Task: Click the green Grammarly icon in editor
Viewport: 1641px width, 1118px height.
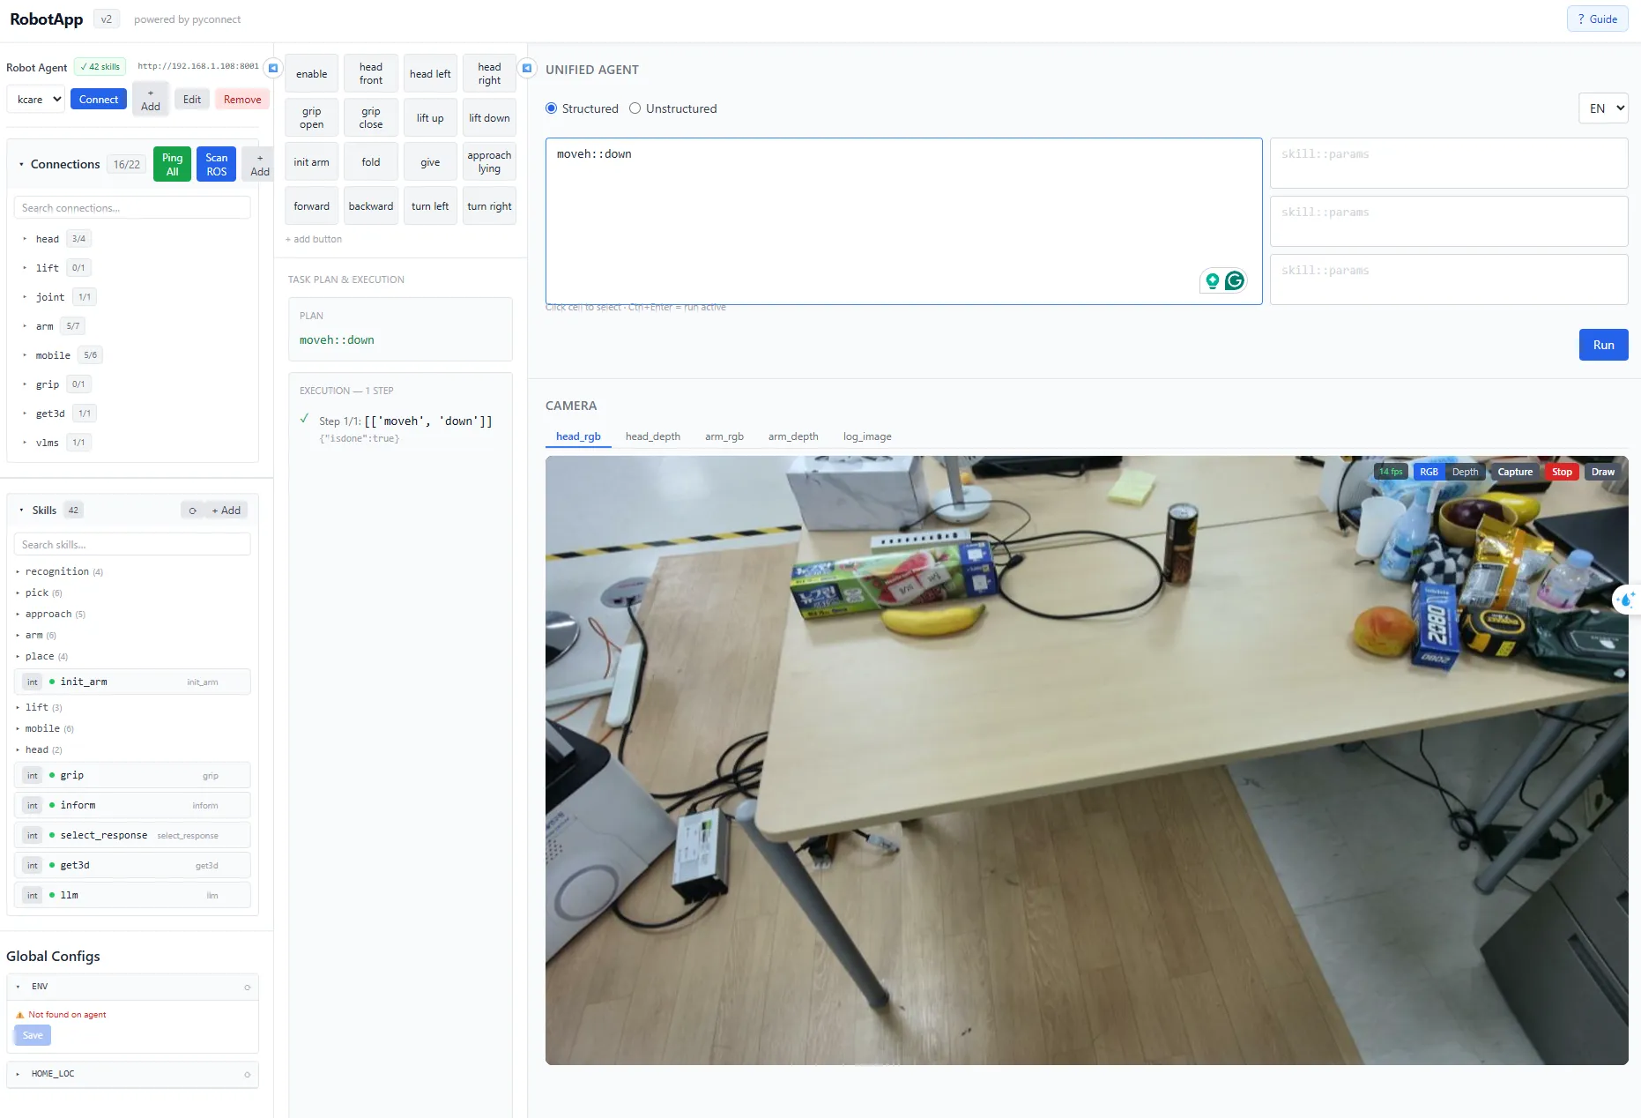Action: (1235, 280)
